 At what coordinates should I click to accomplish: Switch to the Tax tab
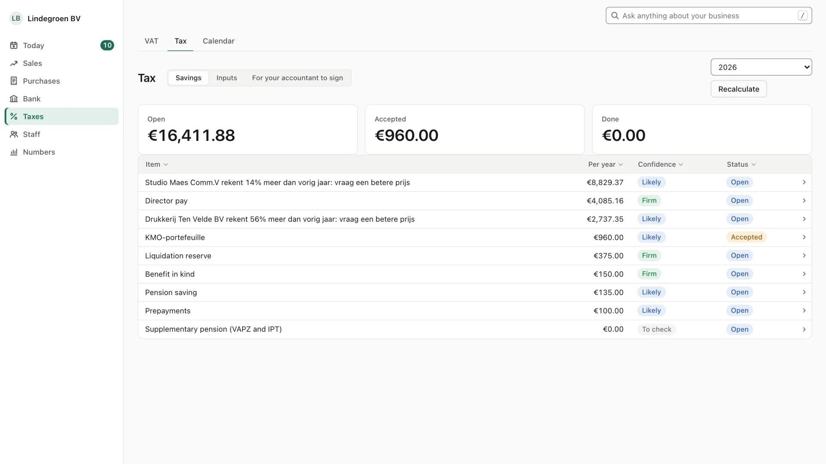pos(180,41)
